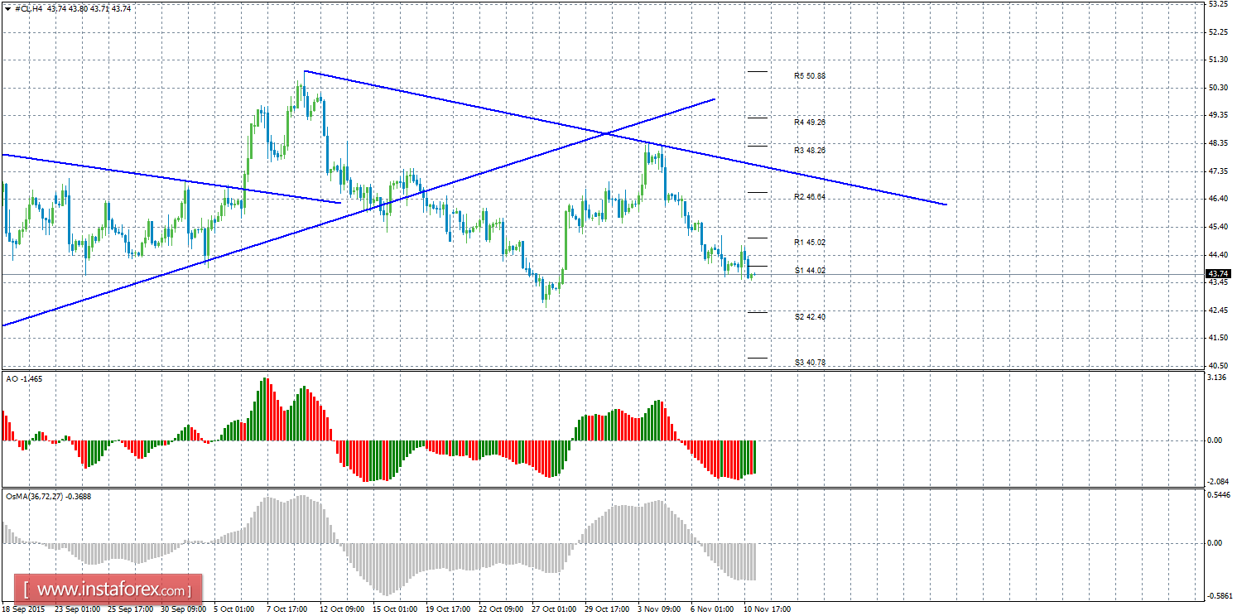Click the 45.40 price axis value
1237x616 pixels.
click(1218, 227)
